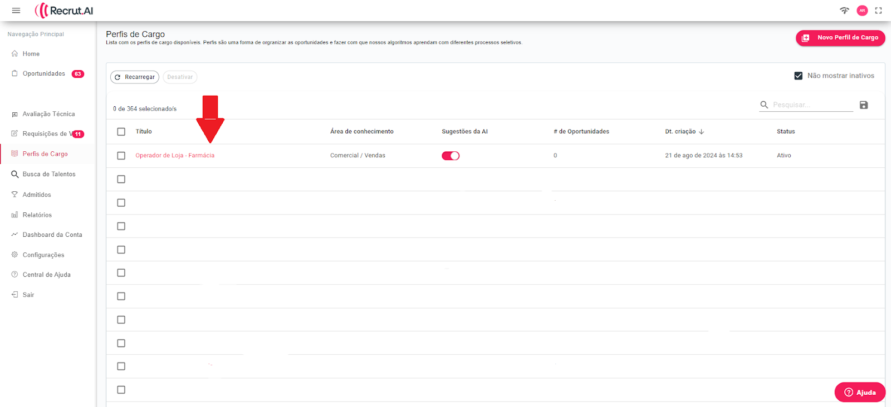Open Relatórios from sidebar
This screenshot has height=407, width=891.
coord(37,215)
